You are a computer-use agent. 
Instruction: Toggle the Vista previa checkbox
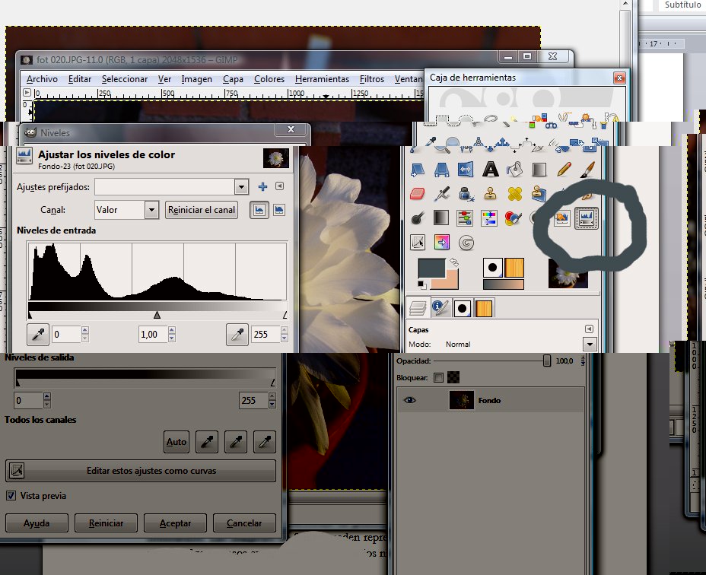(x=11, y=496)
